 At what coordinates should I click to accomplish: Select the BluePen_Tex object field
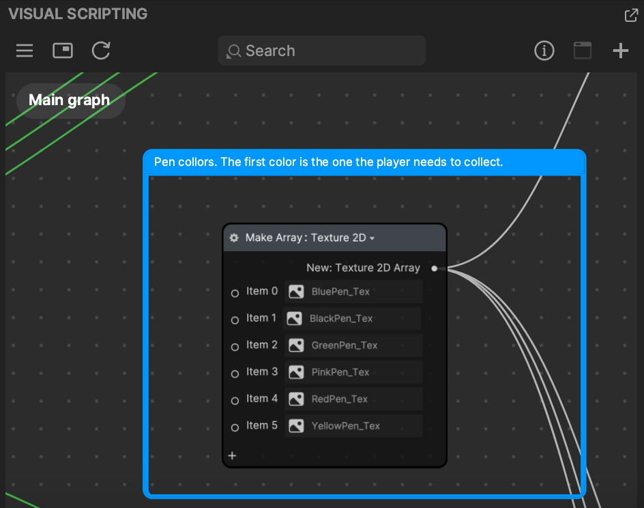[x=353, y=292]
